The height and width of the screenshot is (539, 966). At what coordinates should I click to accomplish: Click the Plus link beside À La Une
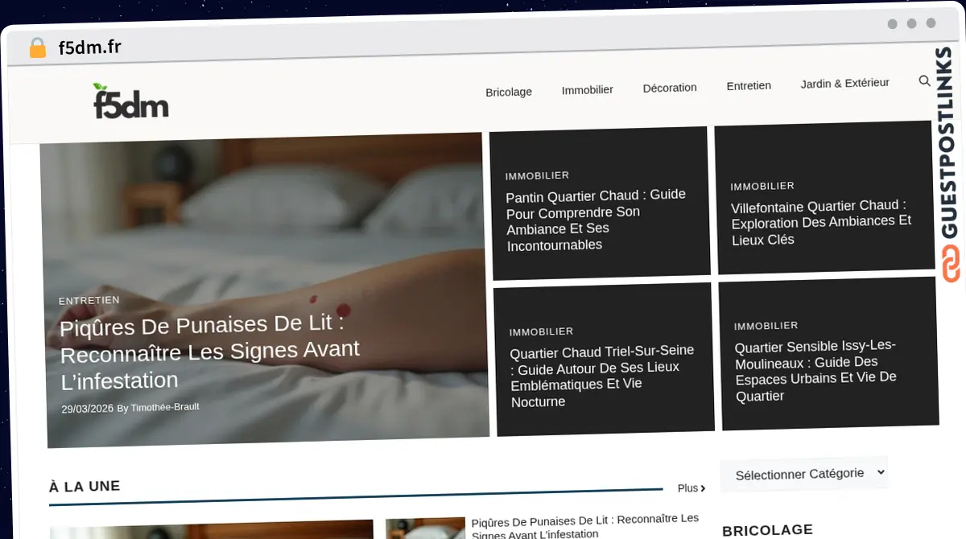tap(691, 488)
